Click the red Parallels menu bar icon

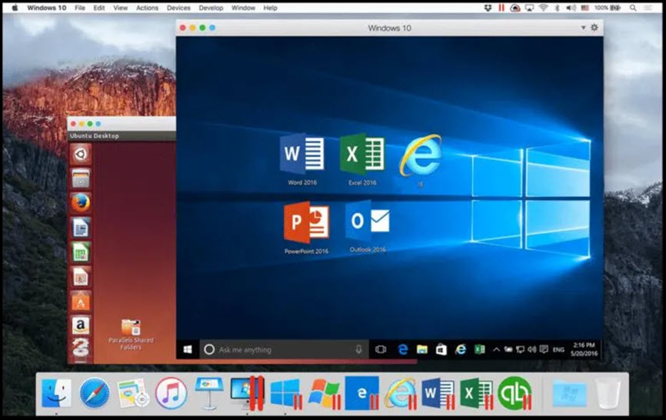click(501, 8)
